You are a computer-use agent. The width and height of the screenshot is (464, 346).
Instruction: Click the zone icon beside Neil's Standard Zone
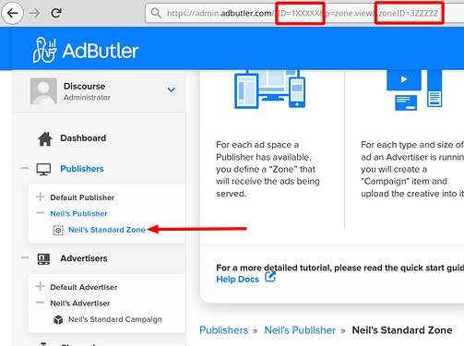[58, 230]
